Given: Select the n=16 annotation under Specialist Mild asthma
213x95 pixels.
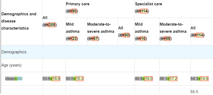Looking at the screenshot, I should pos(143,39).
